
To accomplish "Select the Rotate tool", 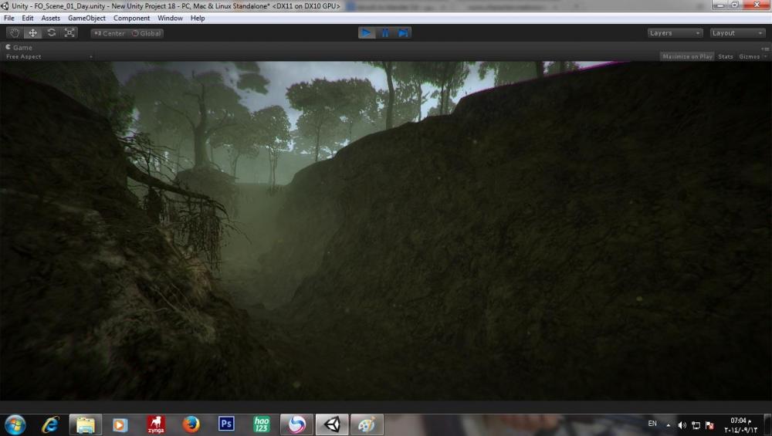I will point(52,33).
